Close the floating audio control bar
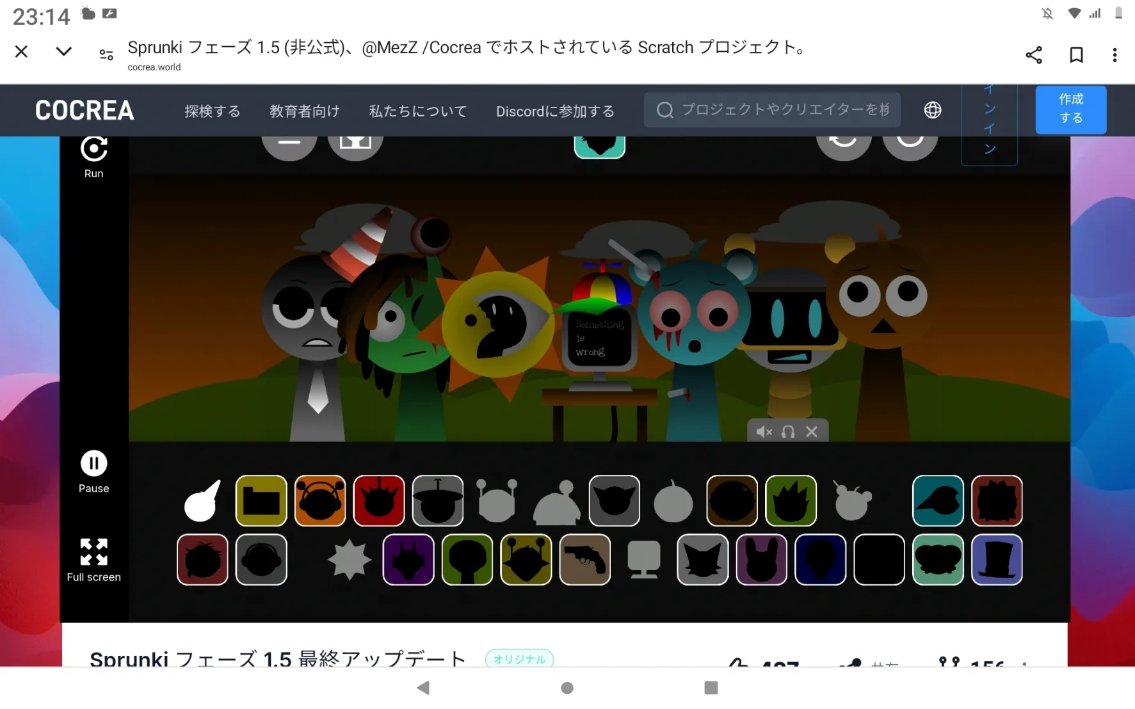The height and width of the screenshot is (709, 1135). tap(812, 432)
